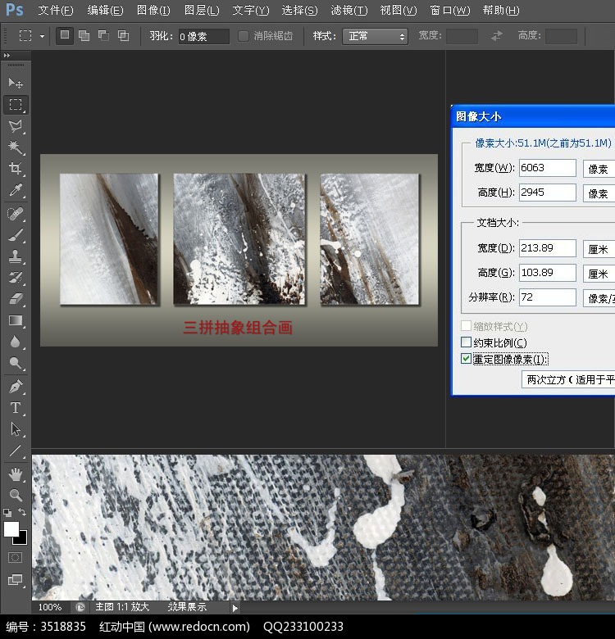615x639 pixels.
Task: Select the Zoom magnifier tool
Action: [16, 495]
